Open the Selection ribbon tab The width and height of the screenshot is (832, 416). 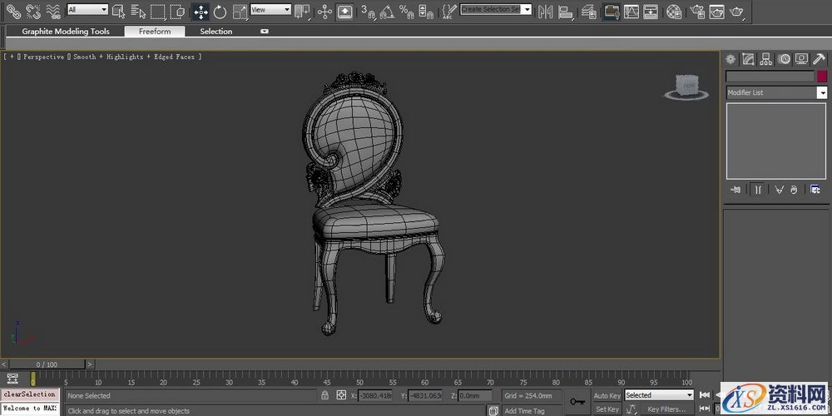pyautogui.click(x=215, y=32)
